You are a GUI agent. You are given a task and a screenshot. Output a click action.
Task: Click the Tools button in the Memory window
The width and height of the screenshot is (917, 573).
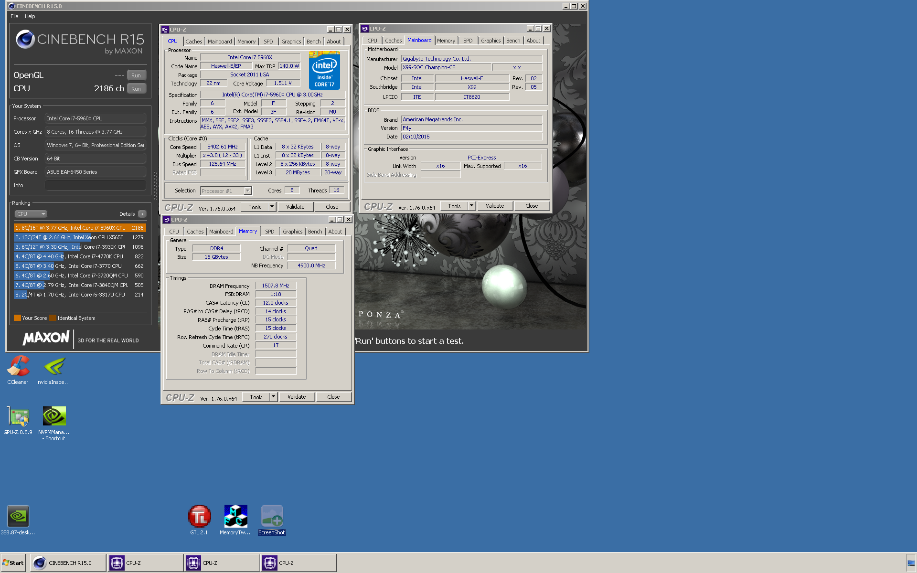[x=256, y=397]
